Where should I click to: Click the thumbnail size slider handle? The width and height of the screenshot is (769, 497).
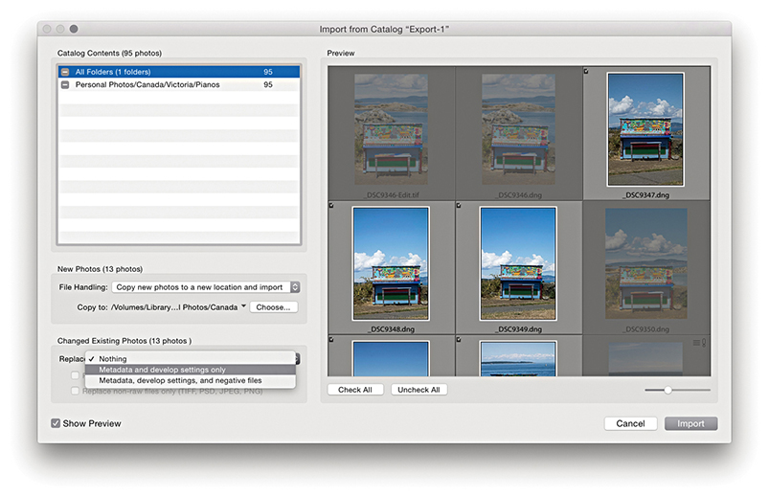[x=667, y=390]
